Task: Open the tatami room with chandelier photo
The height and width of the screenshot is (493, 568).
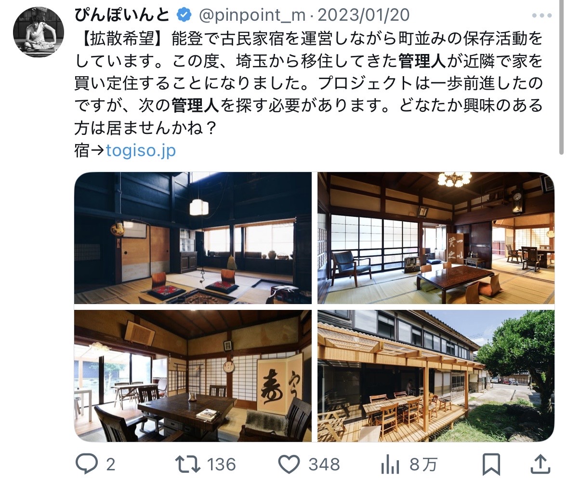Action: tap(436, 238)
